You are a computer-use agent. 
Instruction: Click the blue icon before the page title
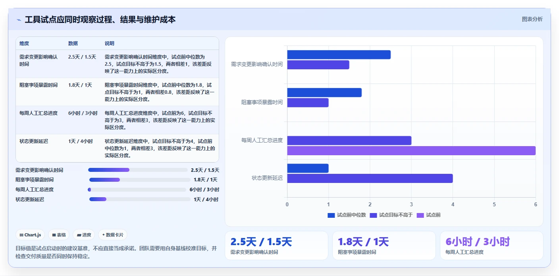click(19, 20)
